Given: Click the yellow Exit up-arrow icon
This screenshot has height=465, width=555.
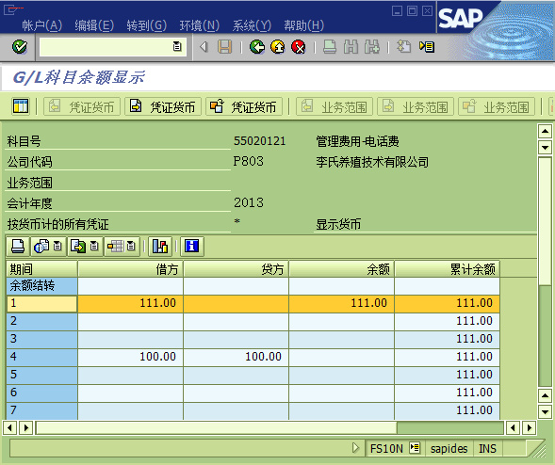Looking at the screenshot, I should pyautogui.click(x=278, y=47).
